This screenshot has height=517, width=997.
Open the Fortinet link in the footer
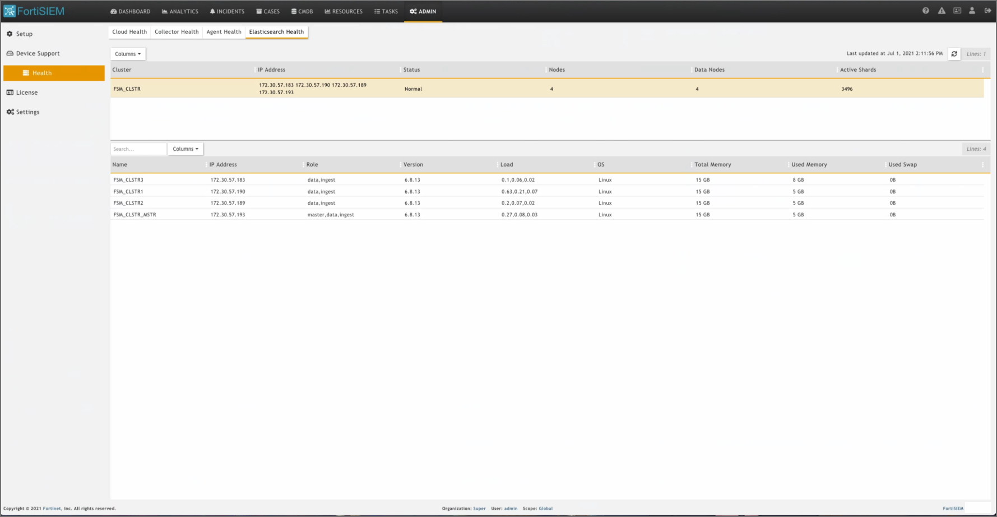click(x=52, y=509)
